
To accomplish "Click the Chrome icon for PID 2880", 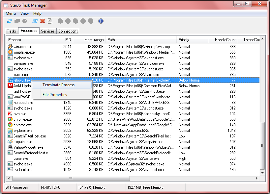I will click(10, 119).
